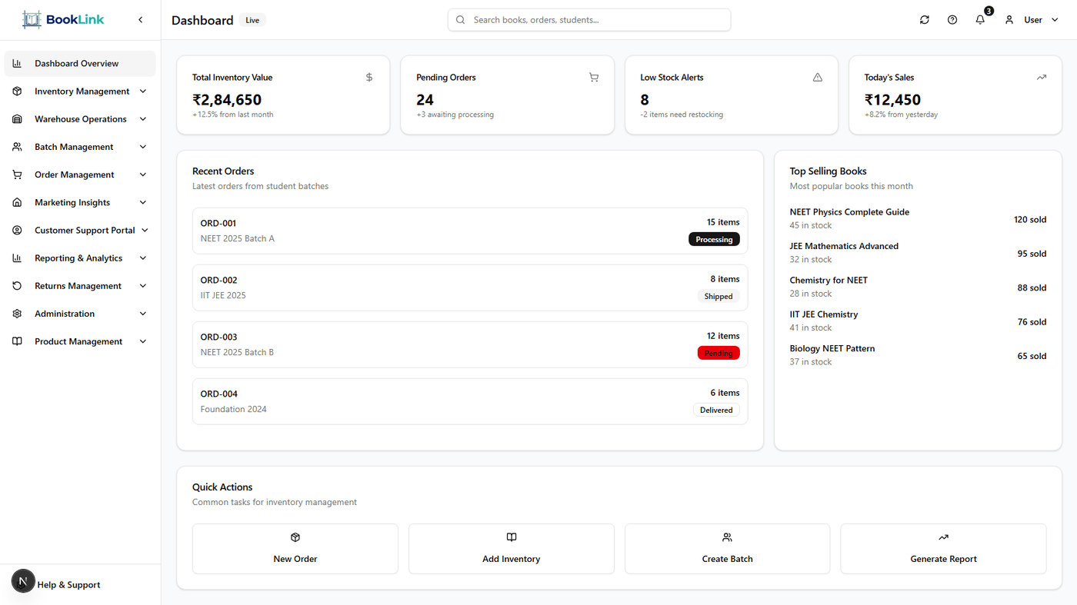1077x605 pixels.
Task: Select Reporting & Analytics from the sidebar
Action: pyautogui.click(x=78, y=258)
